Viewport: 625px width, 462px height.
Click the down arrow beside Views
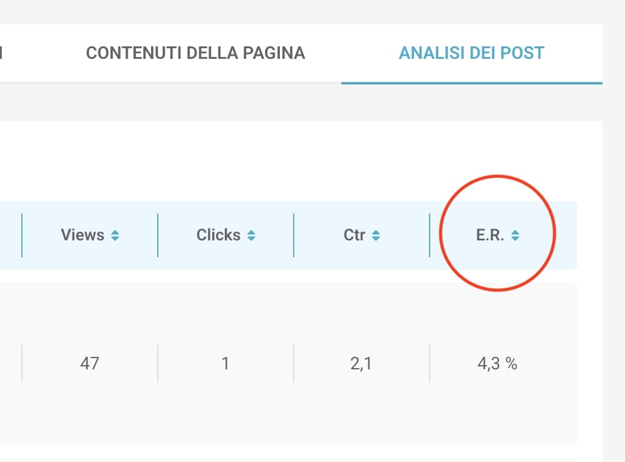tap(115, 239)
